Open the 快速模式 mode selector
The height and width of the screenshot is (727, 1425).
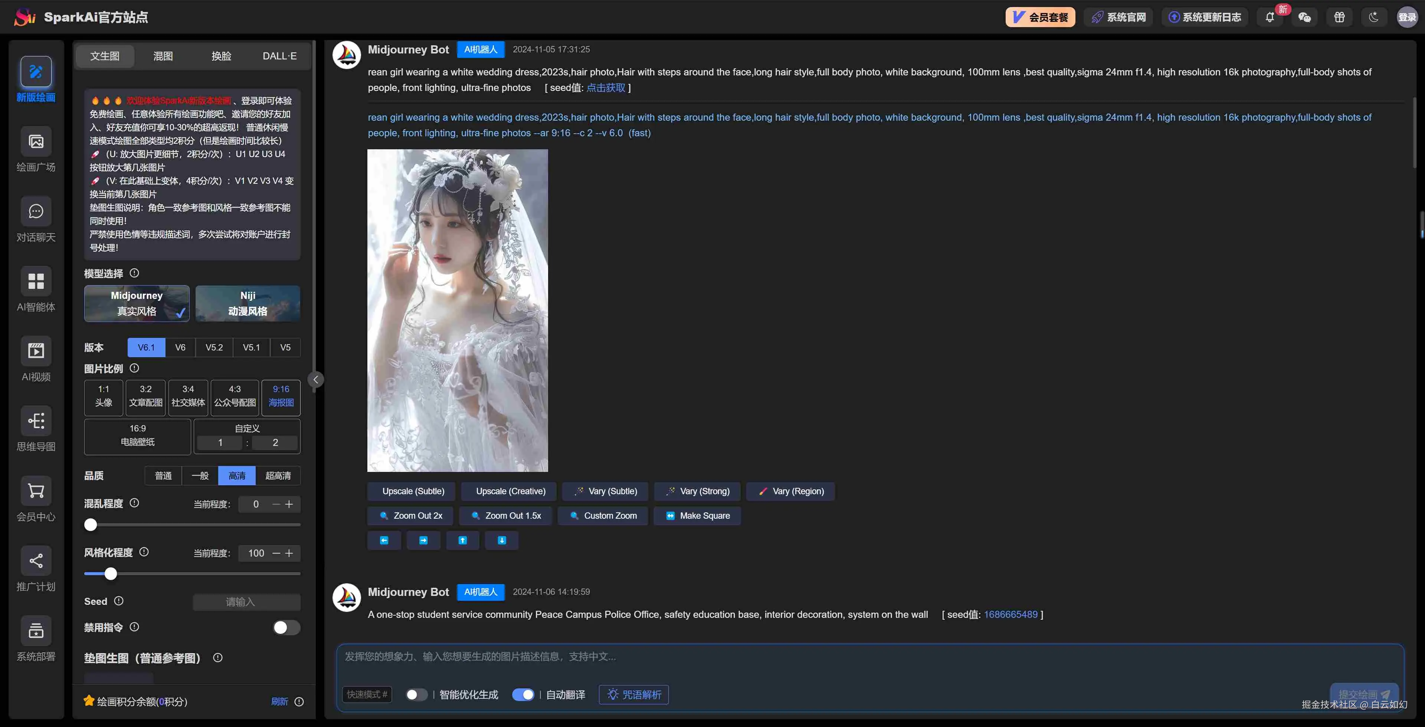click(367, 694)
